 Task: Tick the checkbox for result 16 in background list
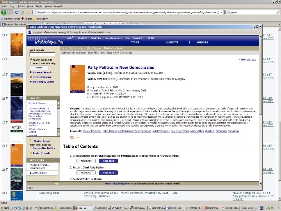point(7,98)
